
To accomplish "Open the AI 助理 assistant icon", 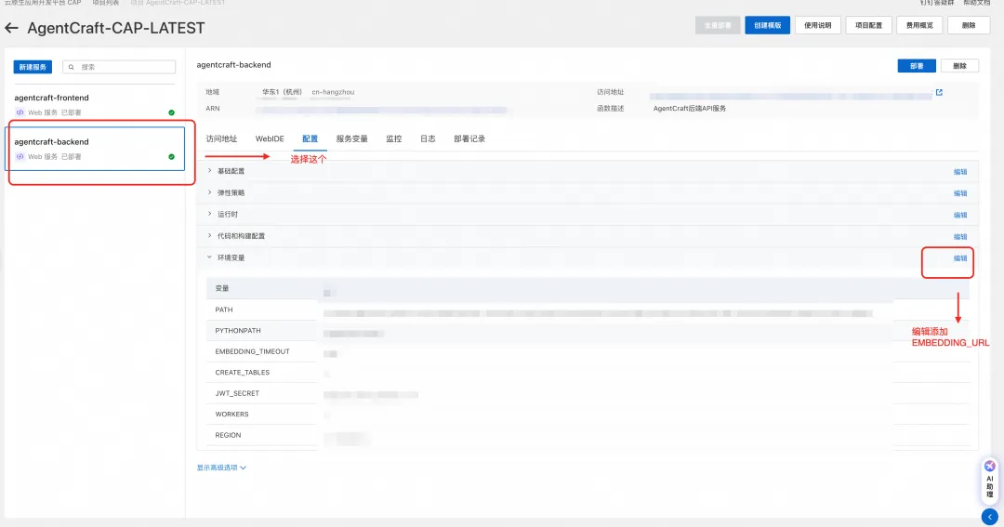I will point(990,467).
